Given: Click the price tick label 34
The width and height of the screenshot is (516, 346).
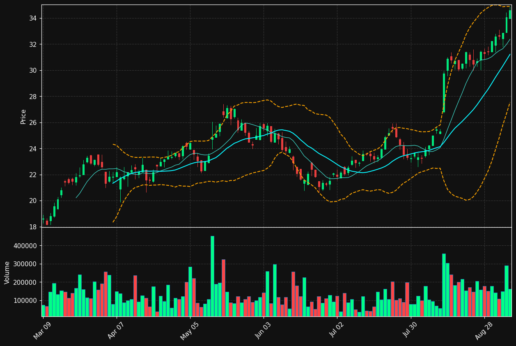Looking at the screenshot, I should tap(33, 18).
